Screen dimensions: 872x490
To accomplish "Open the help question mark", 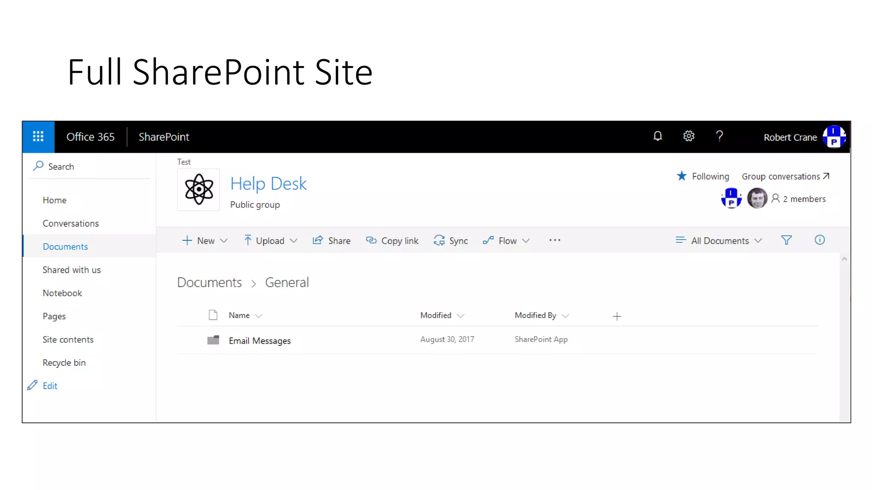I will pyautogui.click(x=720, y=136).
